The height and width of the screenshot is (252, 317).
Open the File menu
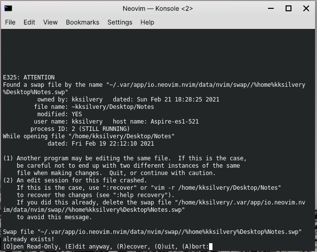coord(10,22)
